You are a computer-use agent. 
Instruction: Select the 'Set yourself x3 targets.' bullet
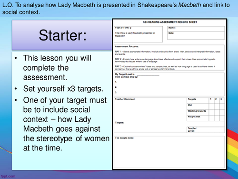(63, 89)
